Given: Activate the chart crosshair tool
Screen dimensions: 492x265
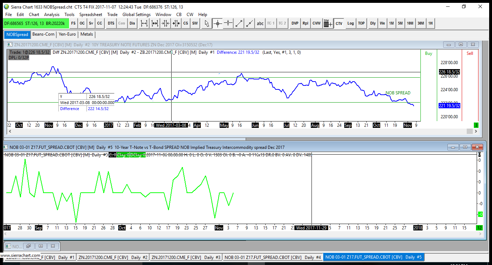Looking at the screenshot, I should tap(217, 24).
